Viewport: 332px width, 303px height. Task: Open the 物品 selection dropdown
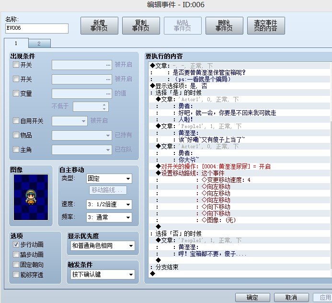tap(82, 135)
